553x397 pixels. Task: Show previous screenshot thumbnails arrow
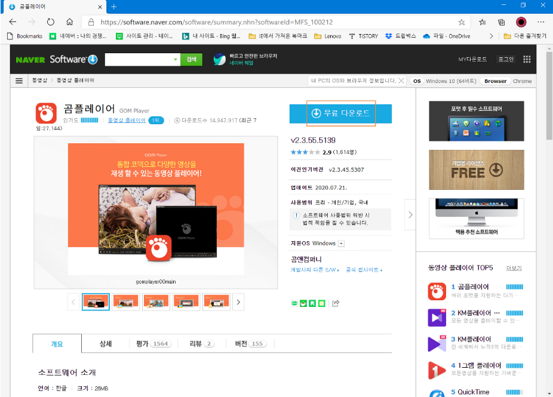click(73, 302)
